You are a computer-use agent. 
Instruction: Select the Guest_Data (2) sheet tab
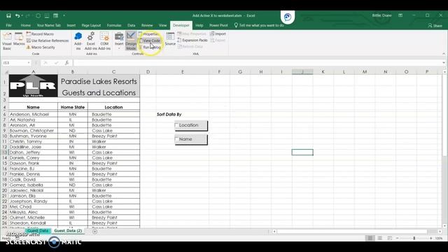click(x=68, y=230)
